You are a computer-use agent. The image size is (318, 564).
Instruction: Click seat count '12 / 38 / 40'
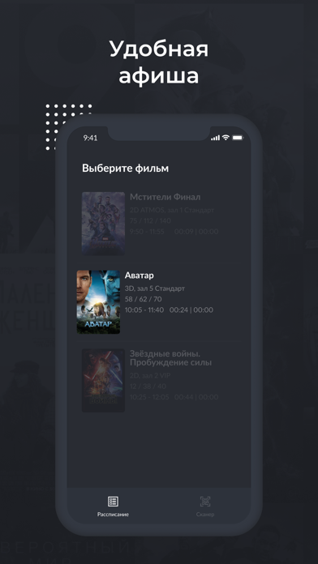click(x=148, y=387)
